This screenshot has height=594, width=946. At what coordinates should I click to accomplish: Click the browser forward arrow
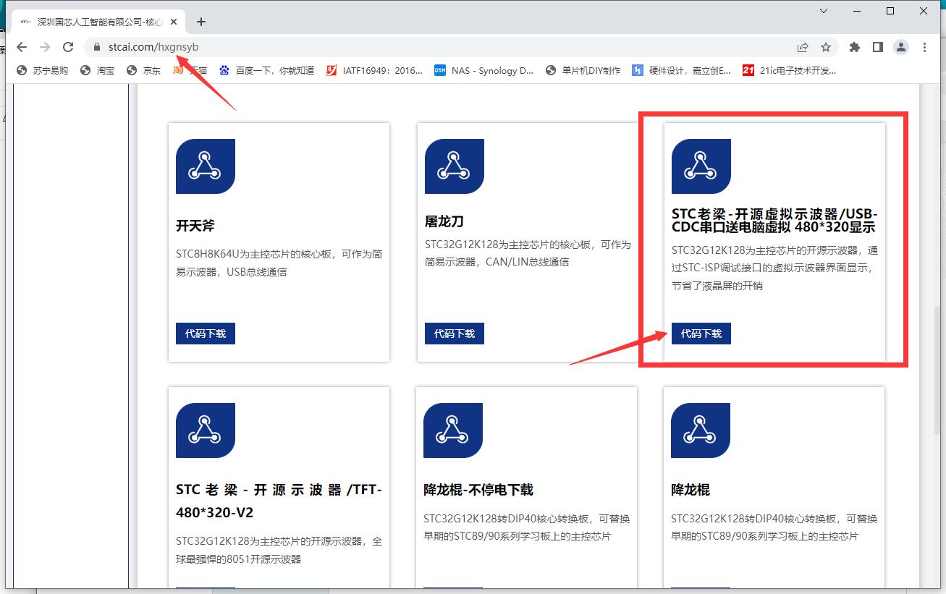[x=45, y=47]
